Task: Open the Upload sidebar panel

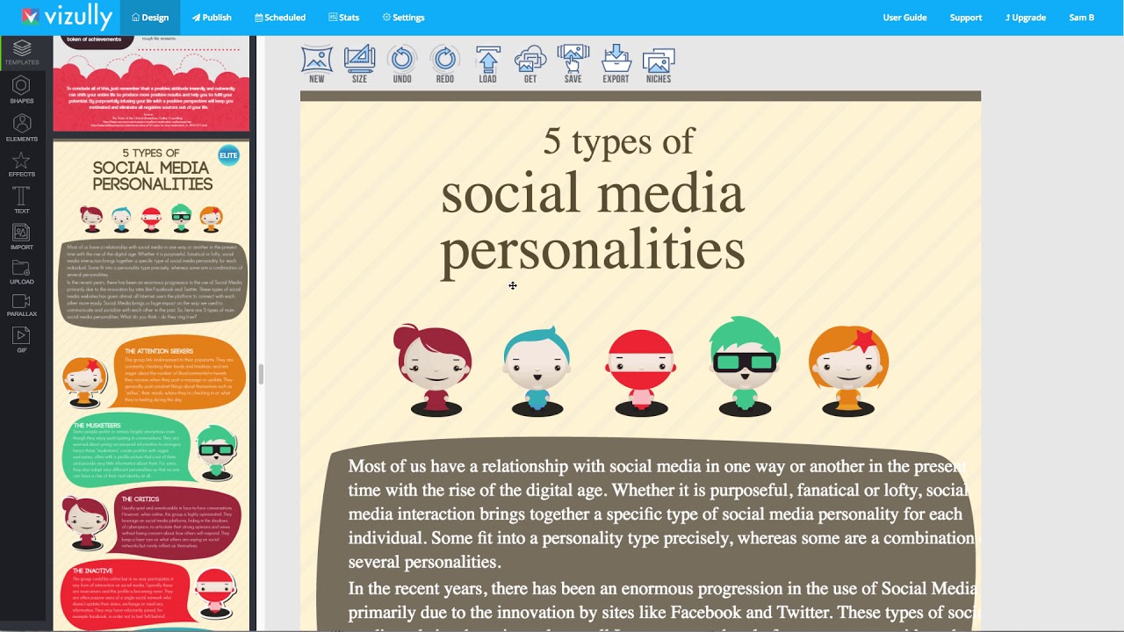Action: click(x=22, y=272)
